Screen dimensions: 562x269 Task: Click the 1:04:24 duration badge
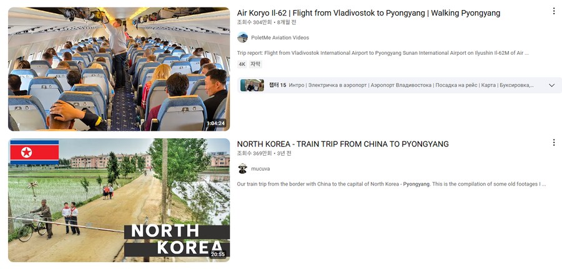216,124
